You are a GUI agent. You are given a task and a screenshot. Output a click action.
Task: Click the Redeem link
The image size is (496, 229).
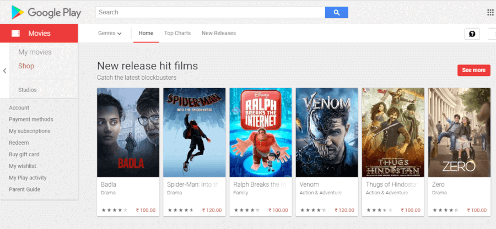pos(19,143)
